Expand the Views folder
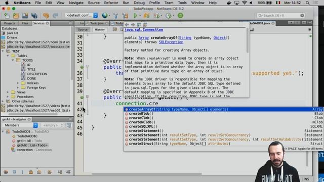 click(x=8, y=92)
